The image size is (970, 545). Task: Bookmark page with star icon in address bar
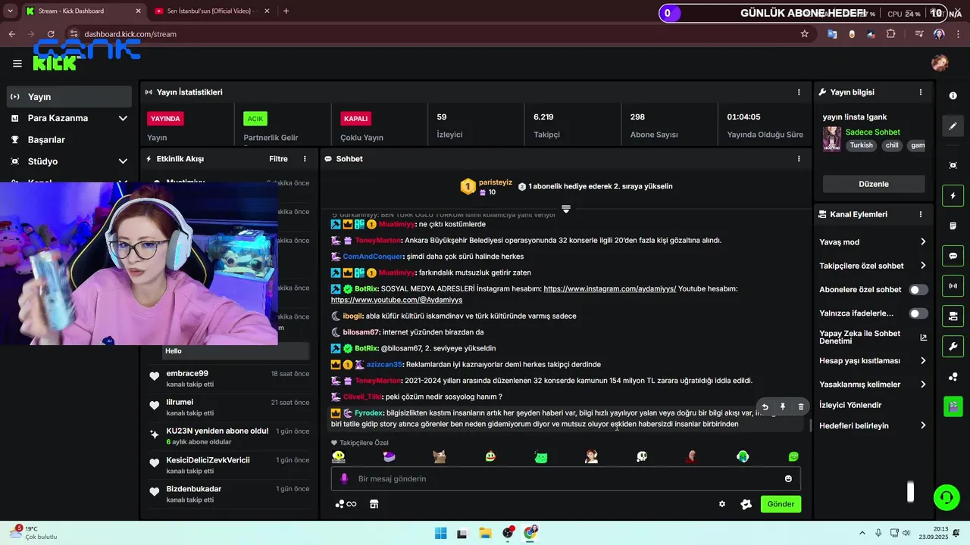pos(805,34)
